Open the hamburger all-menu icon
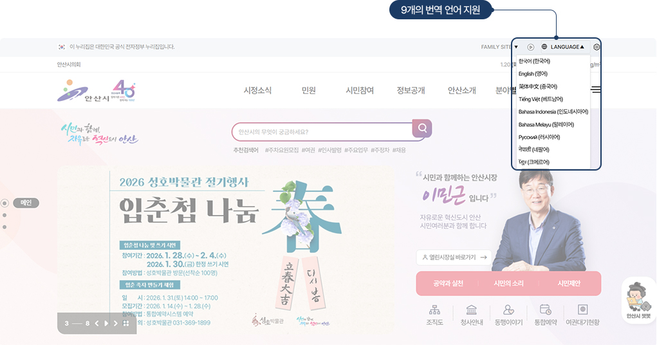The height and width of the screenshot is (345, 657). coord(596,89)
